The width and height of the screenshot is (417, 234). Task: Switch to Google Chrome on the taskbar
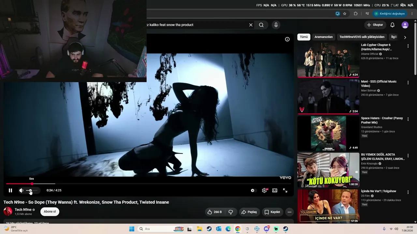[238, 229]
